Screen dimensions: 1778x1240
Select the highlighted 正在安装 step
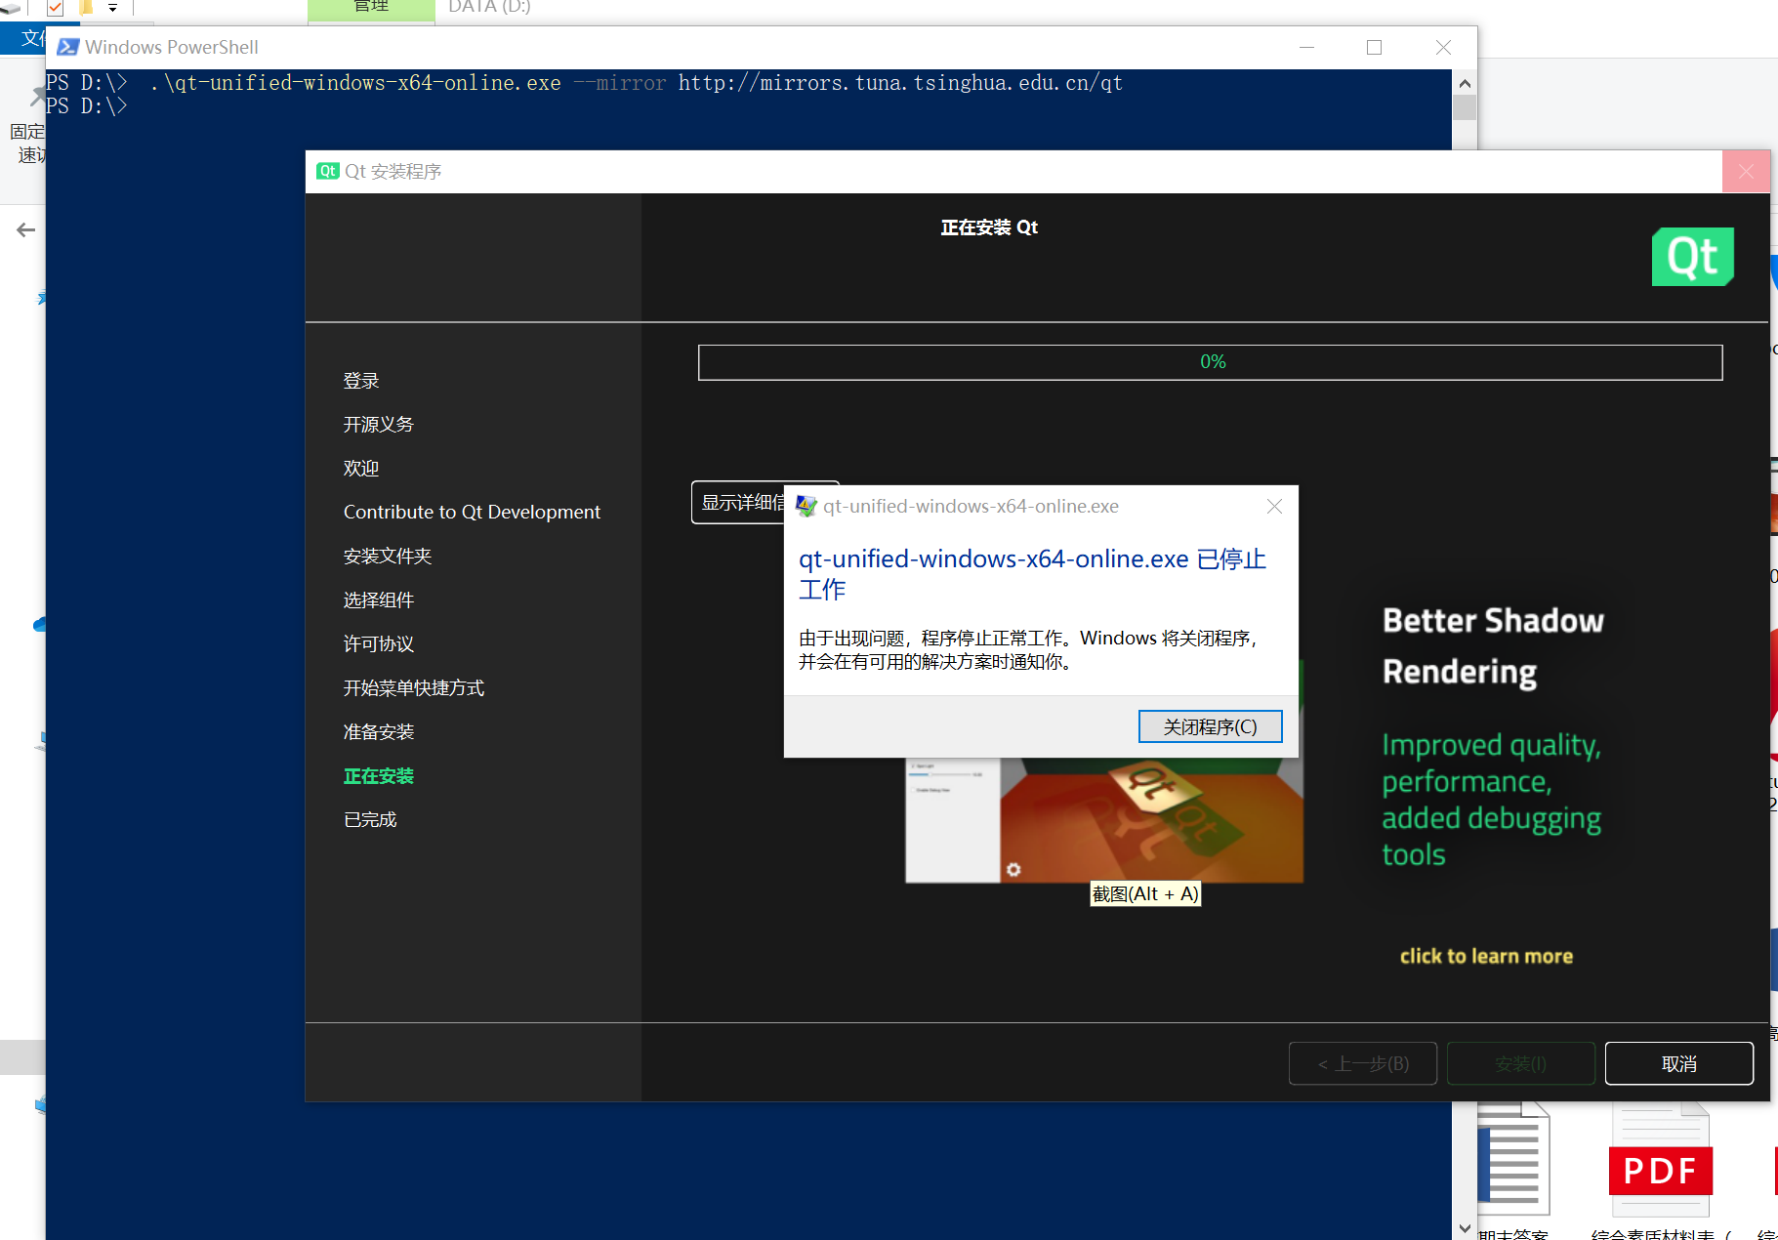tap(379, 776)
